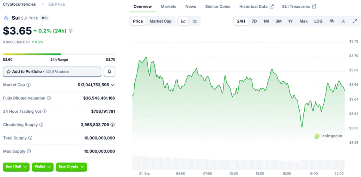
Task: Click the Sui Price breadcrumb text
Action: click(x=56, y=4)
